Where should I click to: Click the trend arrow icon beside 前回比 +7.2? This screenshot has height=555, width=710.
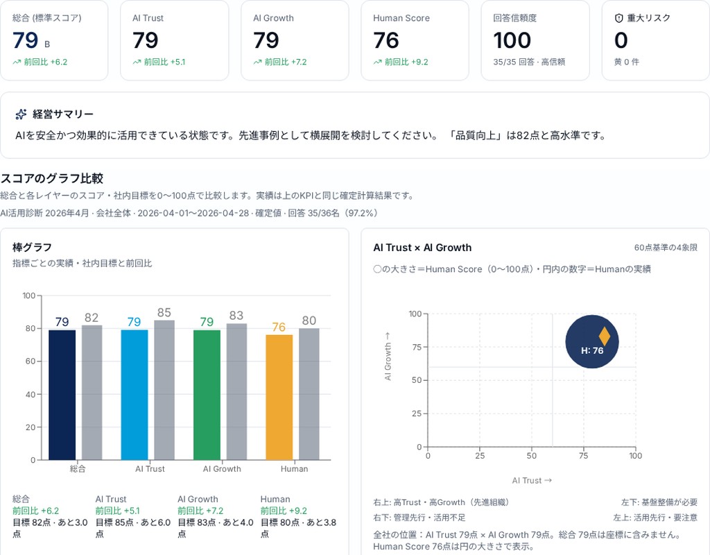pyautogui.click(x=257, y=62)
